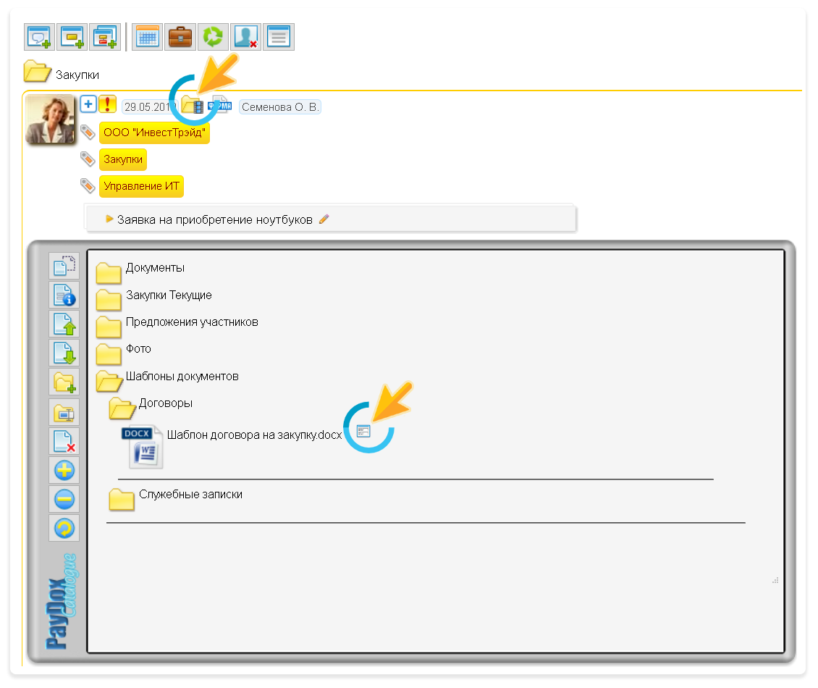The width and height of the screenshot is (818, 688).
Task: Open the calendar icon in the toolbar
Action: [x=148, y=36]
